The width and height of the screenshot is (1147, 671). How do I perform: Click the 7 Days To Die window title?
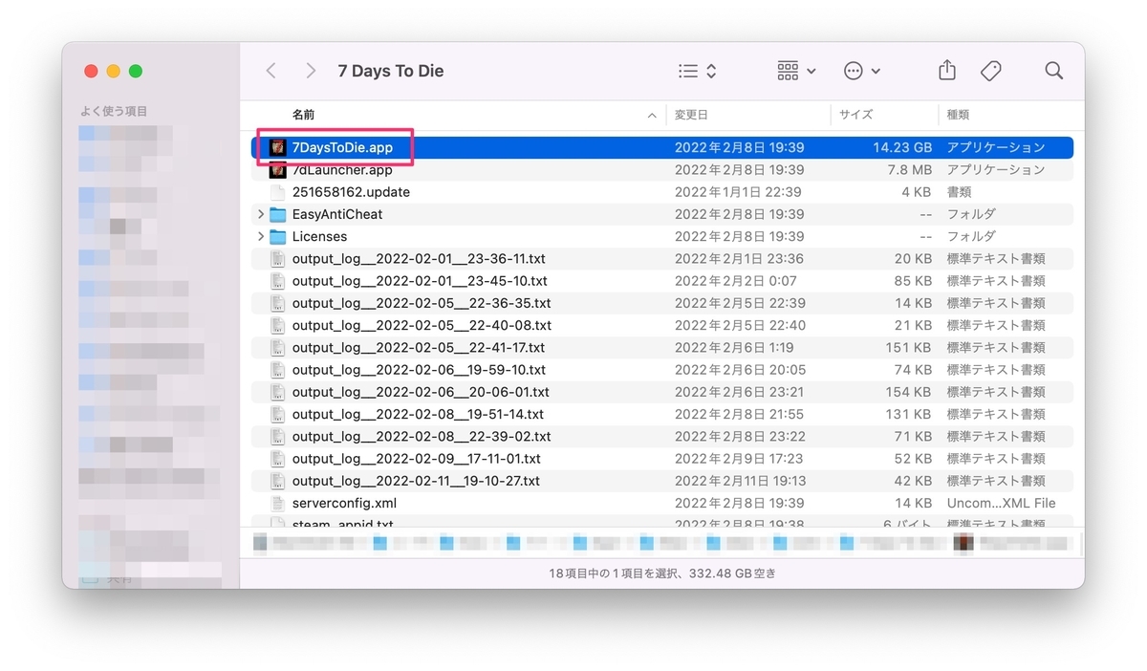click(391, 71)
